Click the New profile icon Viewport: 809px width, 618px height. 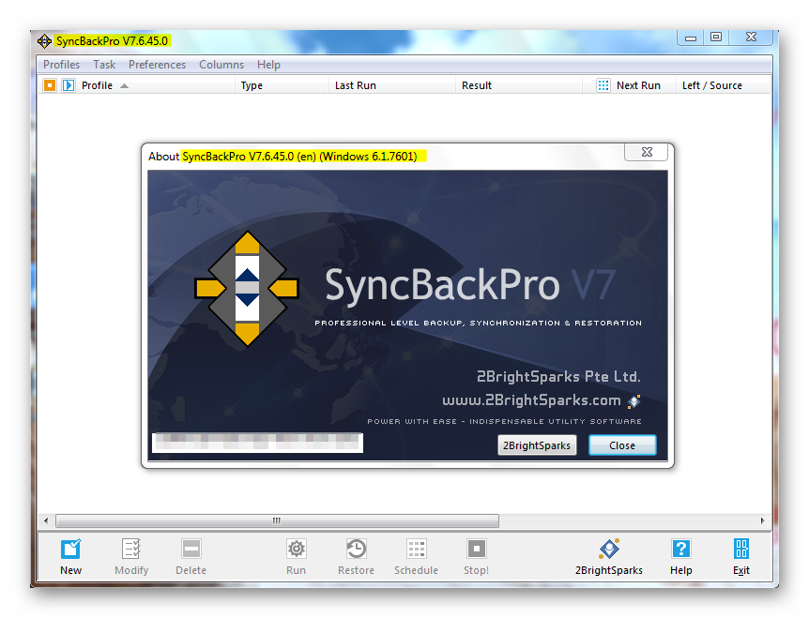click(70, 549)
